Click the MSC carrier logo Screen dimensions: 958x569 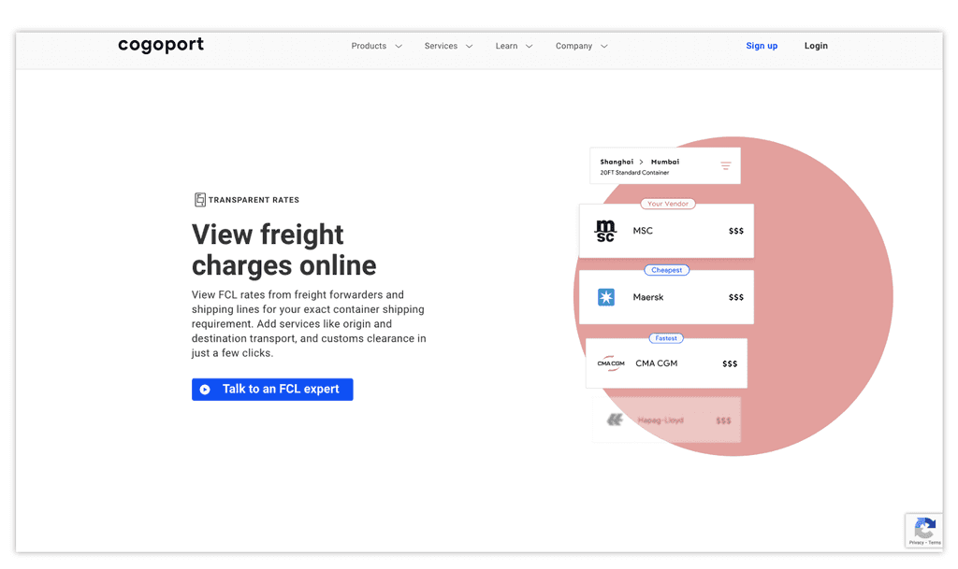coord(605,231)
